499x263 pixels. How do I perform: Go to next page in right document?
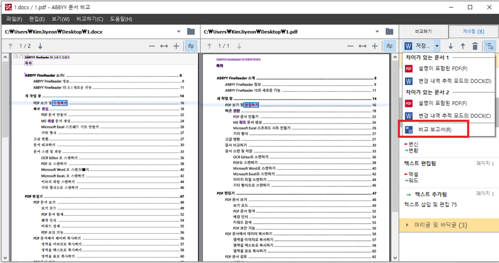pyautogui.click(x=239, y=46)
